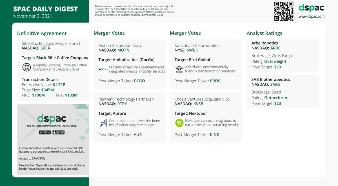Click the Nextdoor connects neighbors description
Image resolution: width=338 pixels, height=186 pixels.
(212, 123)
